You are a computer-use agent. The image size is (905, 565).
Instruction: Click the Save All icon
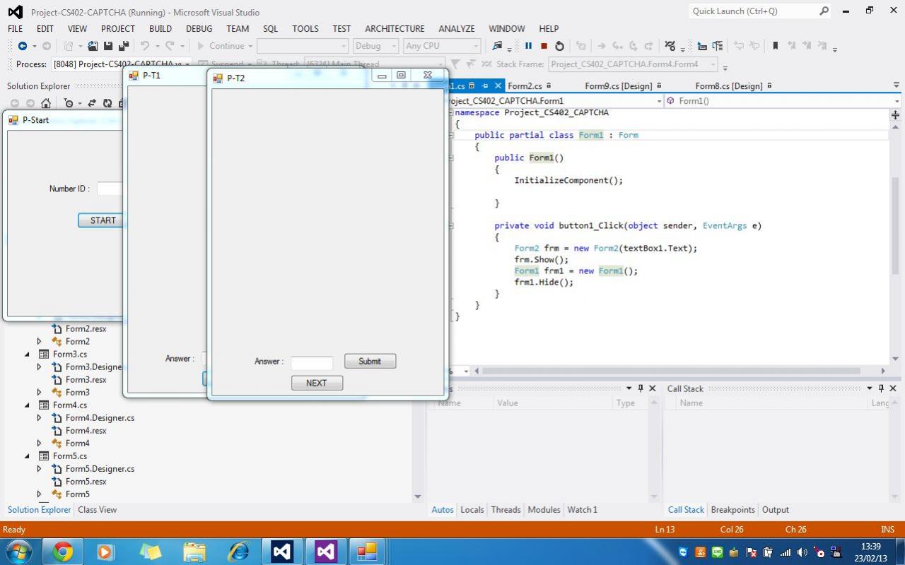[x=124, y=46]
